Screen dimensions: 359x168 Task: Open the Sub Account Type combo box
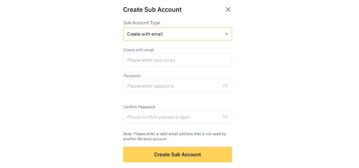pos(177,34)
